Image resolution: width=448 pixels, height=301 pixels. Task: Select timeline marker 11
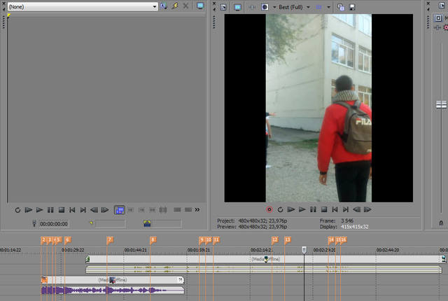216,240
